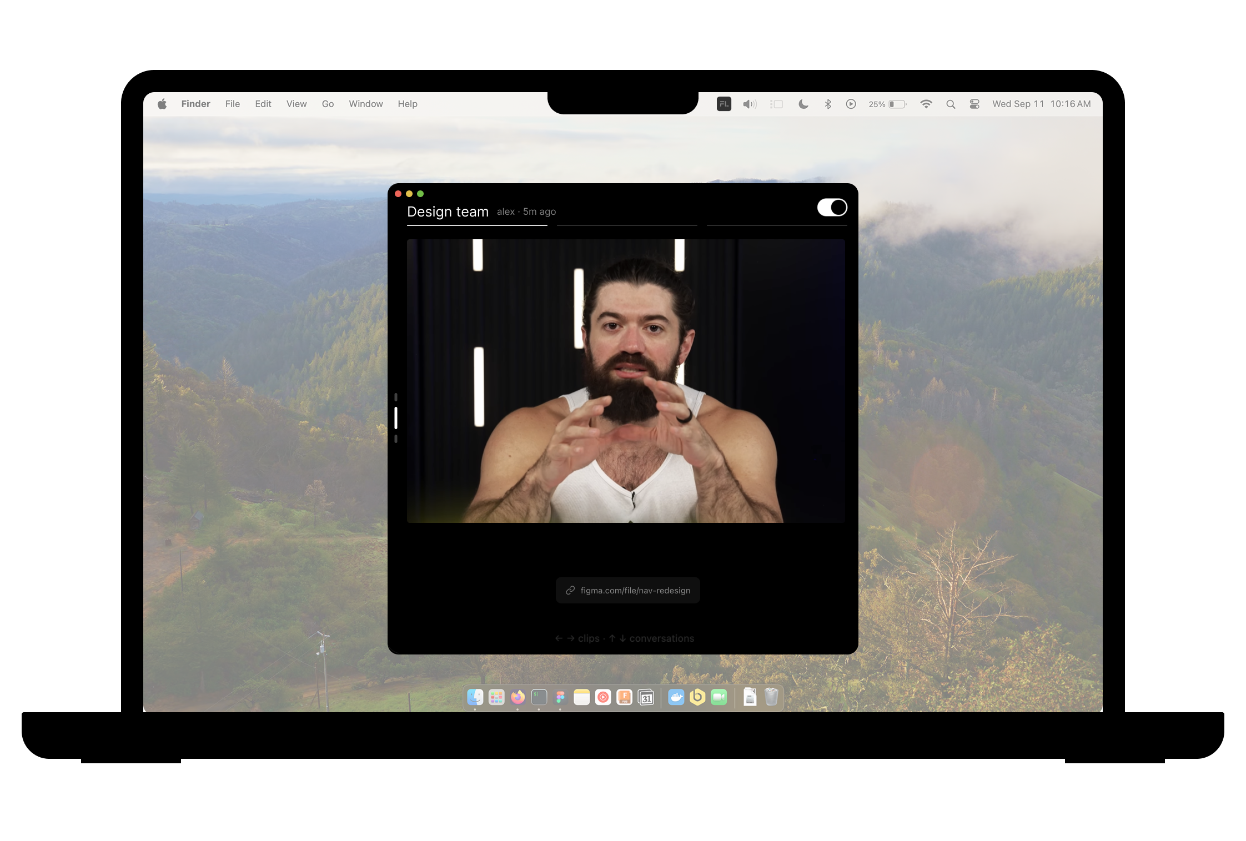Select the third clip progress segment
This screenshot has width=1246, height=841.
click(776, 225)
